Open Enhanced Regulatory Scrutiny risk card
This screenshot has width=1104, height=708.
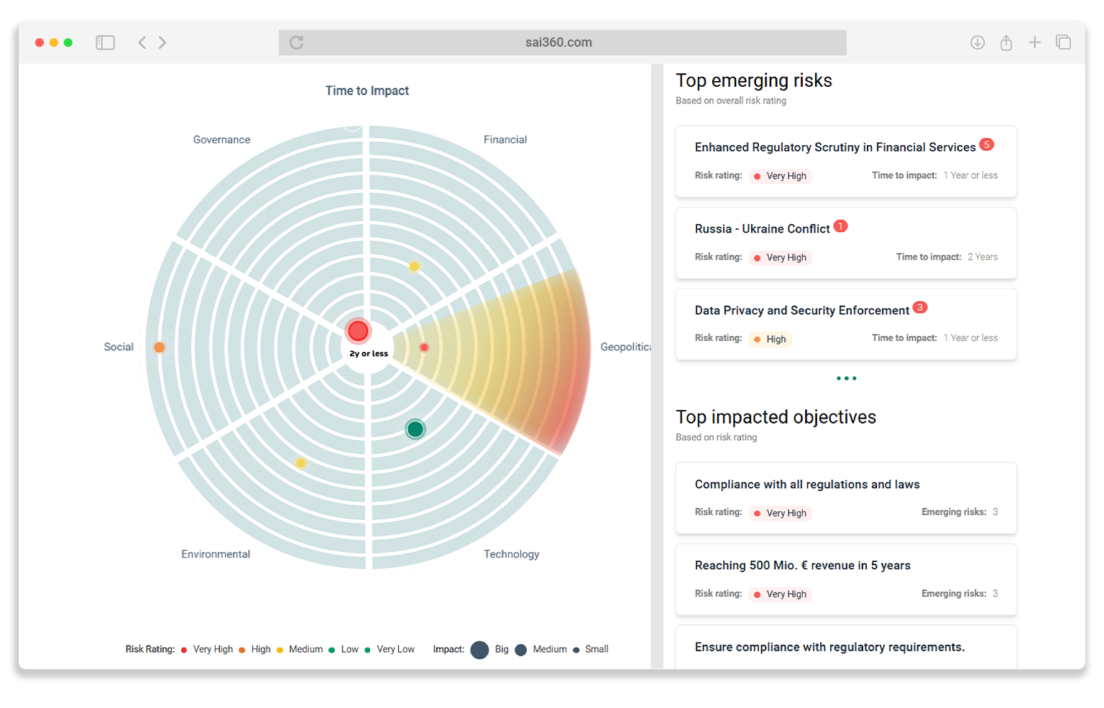(x=845, y=161)
